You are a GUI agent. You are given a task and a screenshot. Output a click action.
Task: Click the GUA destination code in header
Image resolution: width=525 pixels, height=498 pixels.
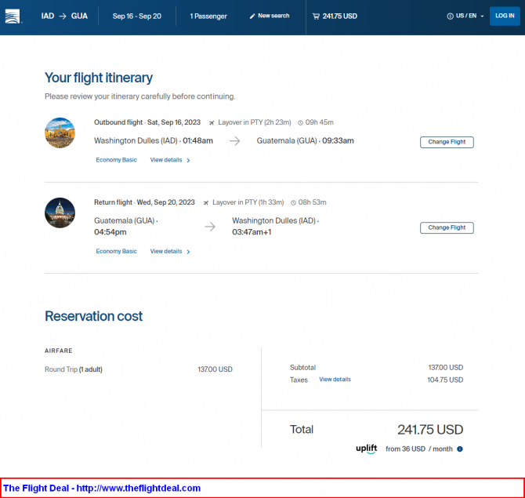pos(79,16)
